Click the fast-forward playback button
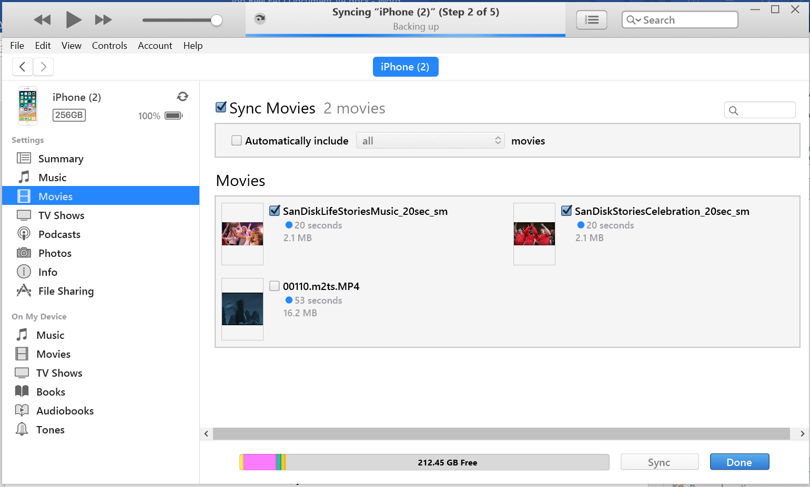 click(x=103, y=20)
